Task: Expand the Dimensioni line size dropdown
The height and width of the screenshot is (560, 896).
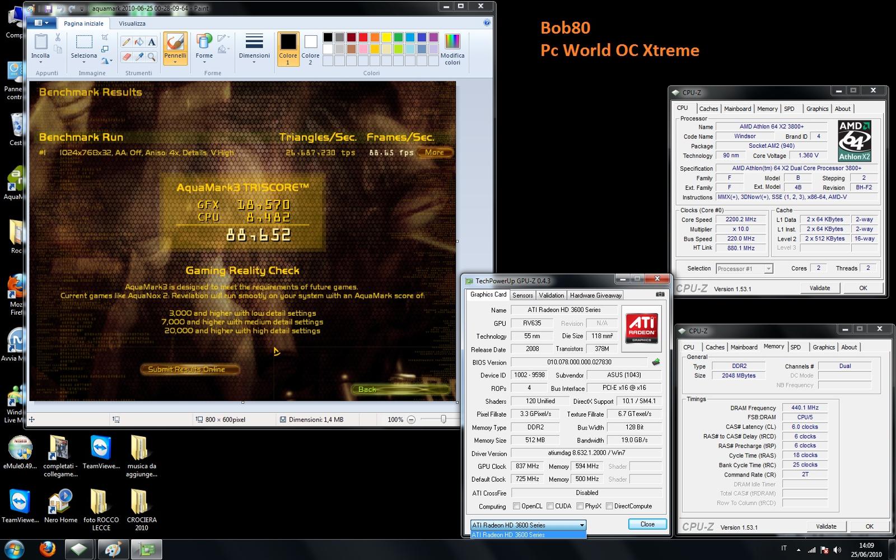Action: [x=254, y=62]
